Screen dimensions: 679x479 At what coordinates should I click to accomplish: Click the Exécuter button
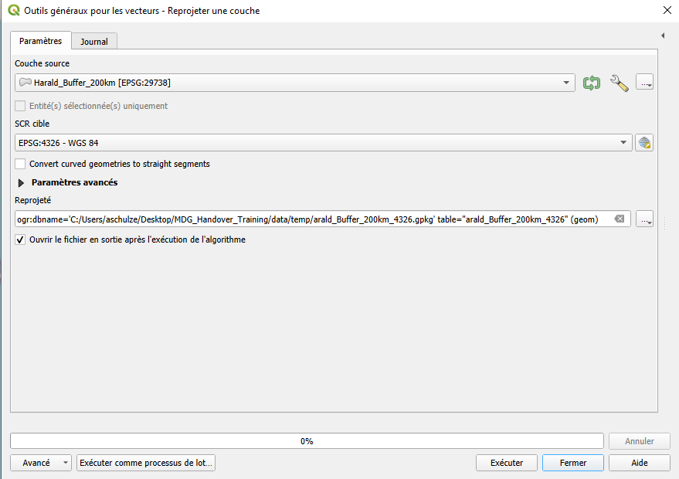(507, 463)
